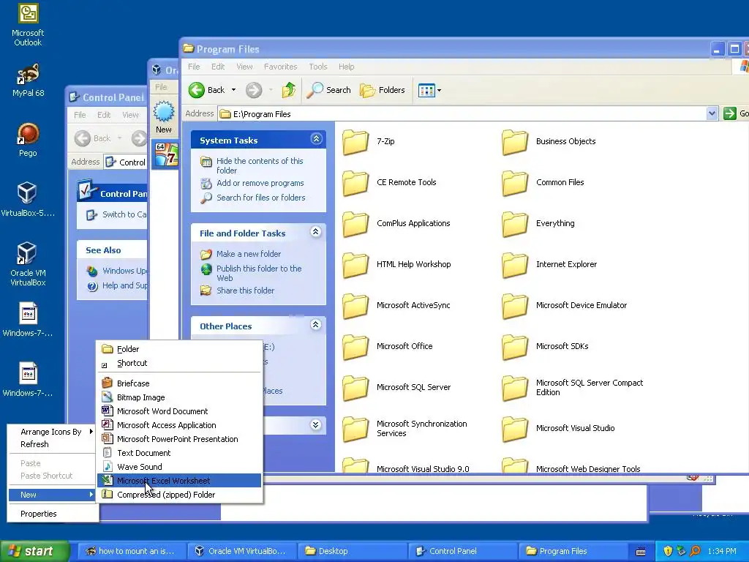
Task: Select the Microsoft Visual Studio folder
Action: 558,428
